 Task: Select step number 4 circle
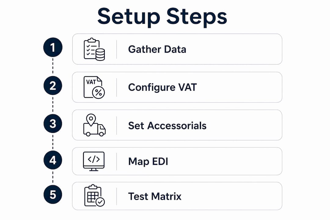click(53, 160)
